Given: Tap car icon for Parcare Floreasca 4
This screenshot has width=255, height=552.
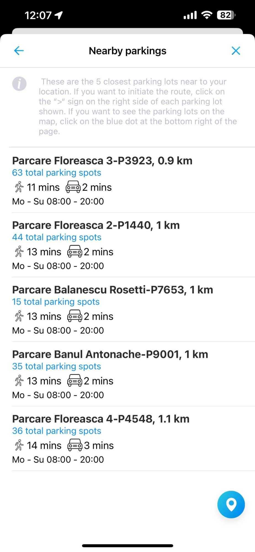Looking at the screenshot, I should pos(75,445).
